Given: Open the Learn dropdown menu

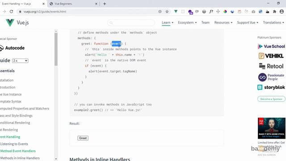Looking at the screenshot, I should (168, 22).
